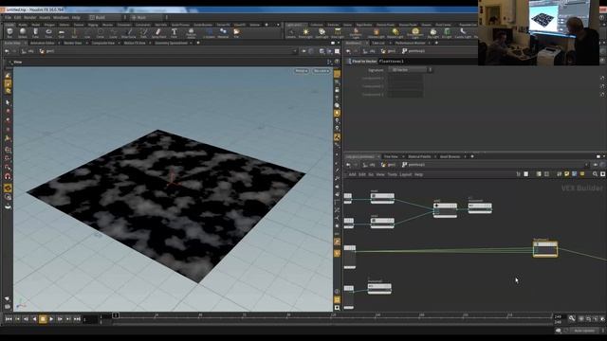Open the network editor Add menu

[352, 174]
